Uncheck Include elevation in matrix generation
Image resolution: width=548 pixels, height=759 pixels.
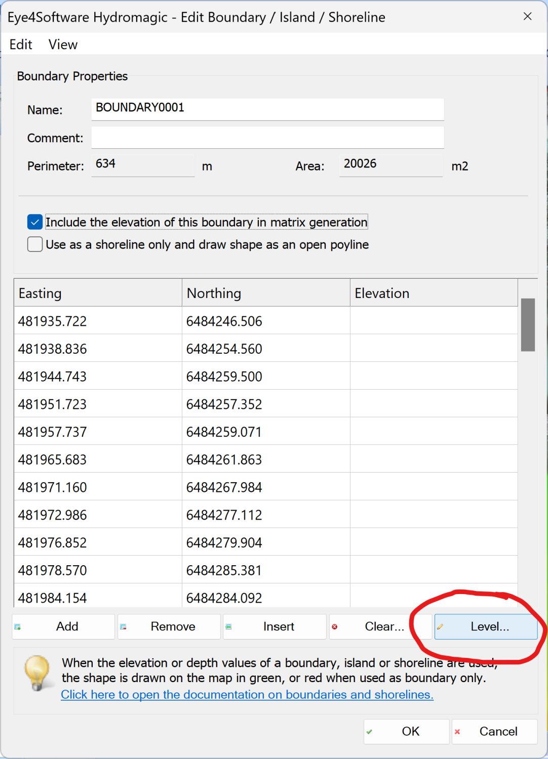click(35, 222)
